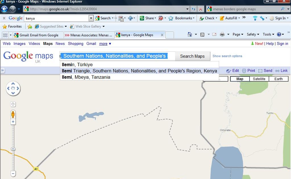Zoom in using the map zoom slider
This screenshot has height=179, width=291.
(13, 122)
